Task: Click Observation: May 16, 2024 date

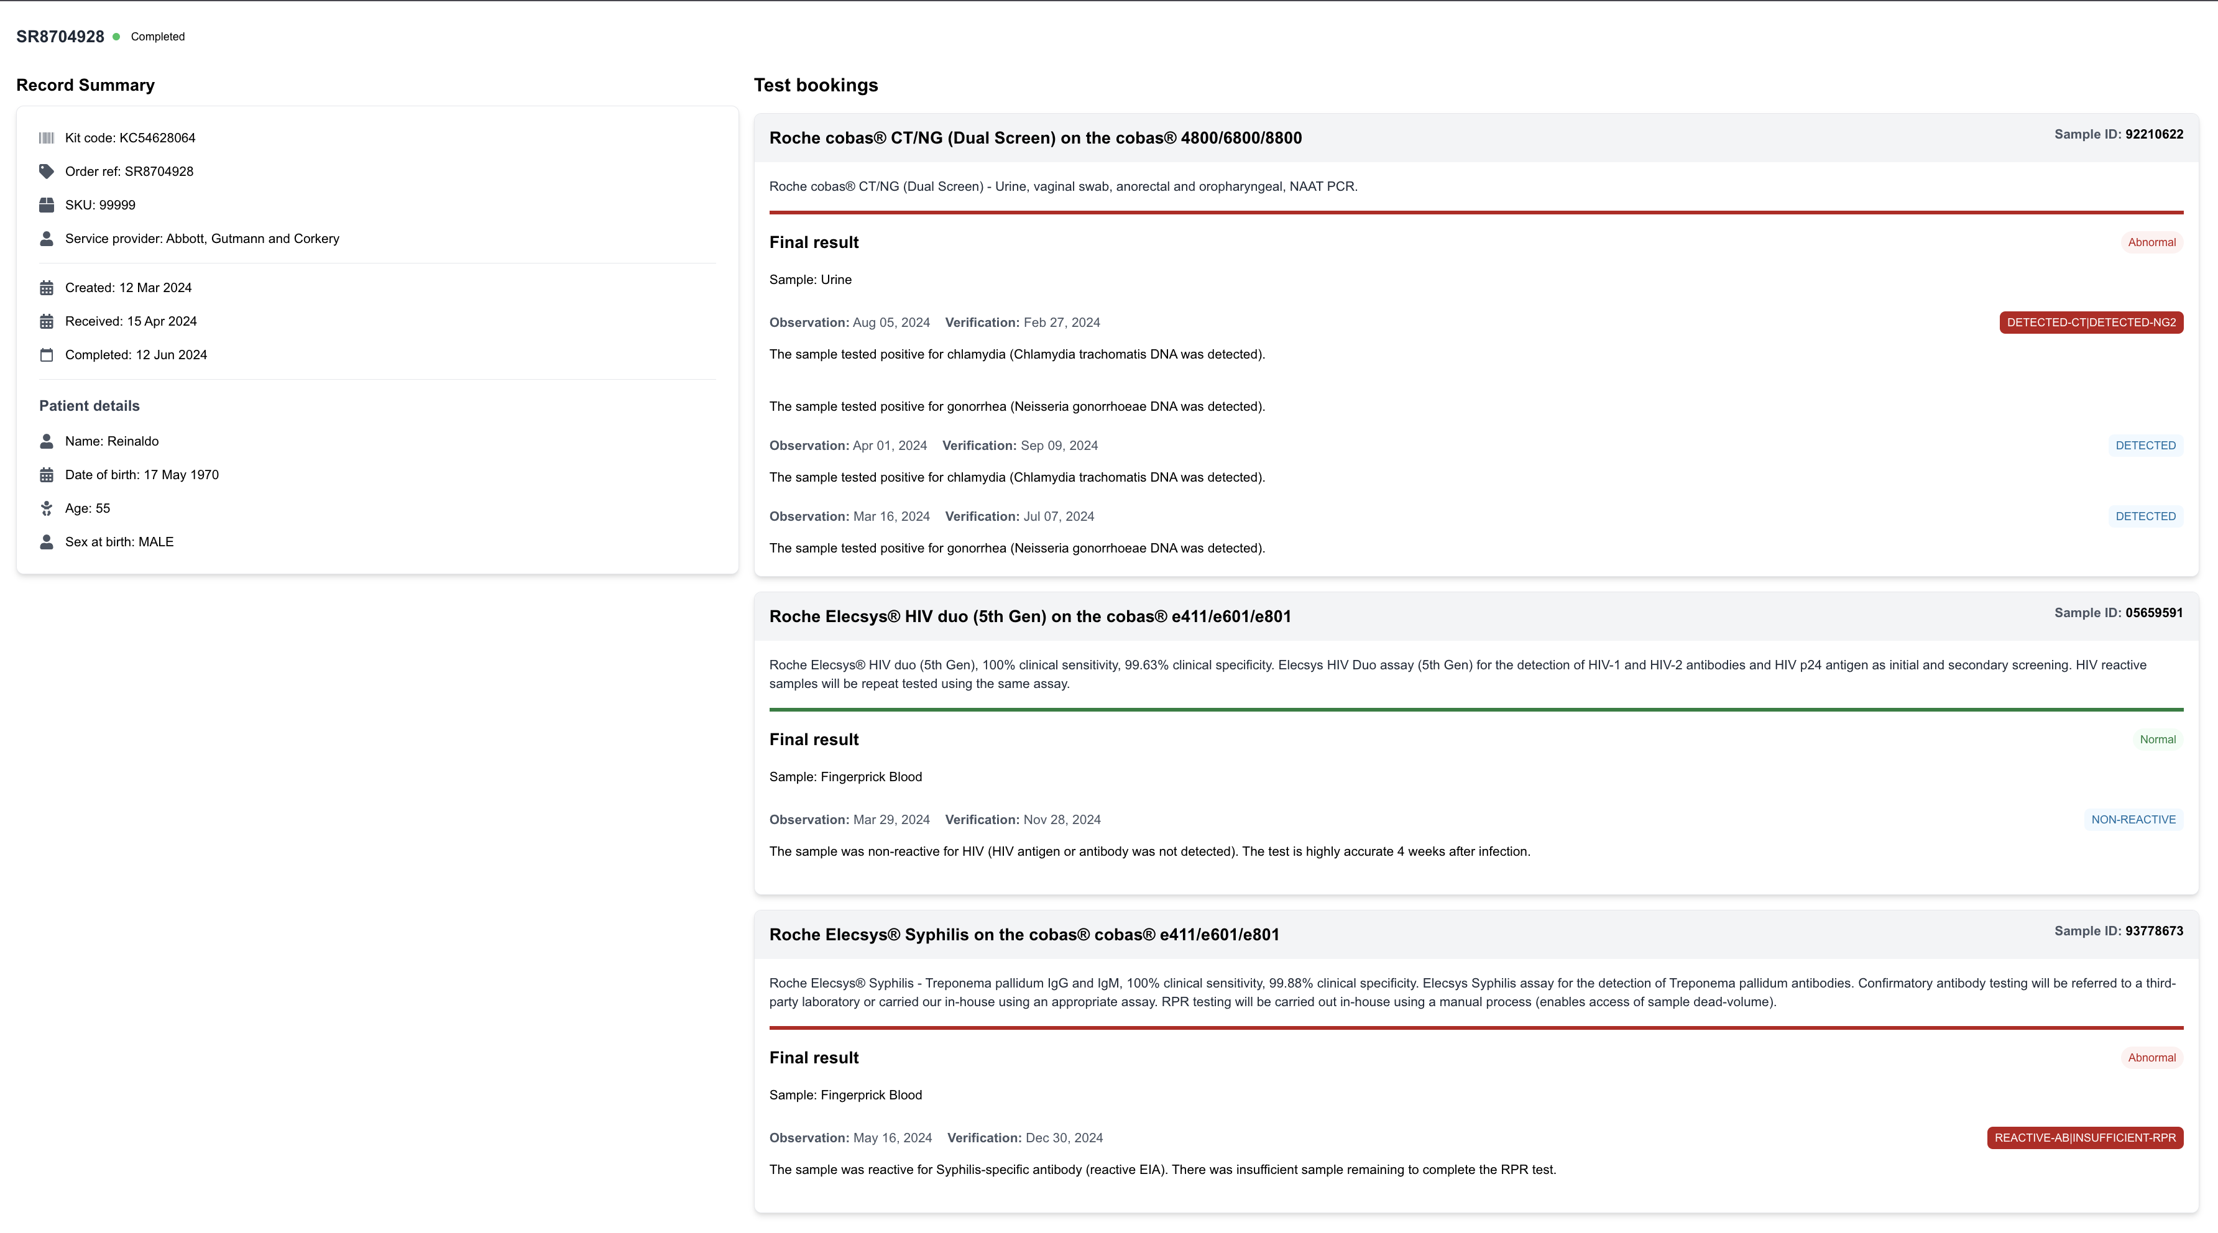Action: [x=850, y=1137]
